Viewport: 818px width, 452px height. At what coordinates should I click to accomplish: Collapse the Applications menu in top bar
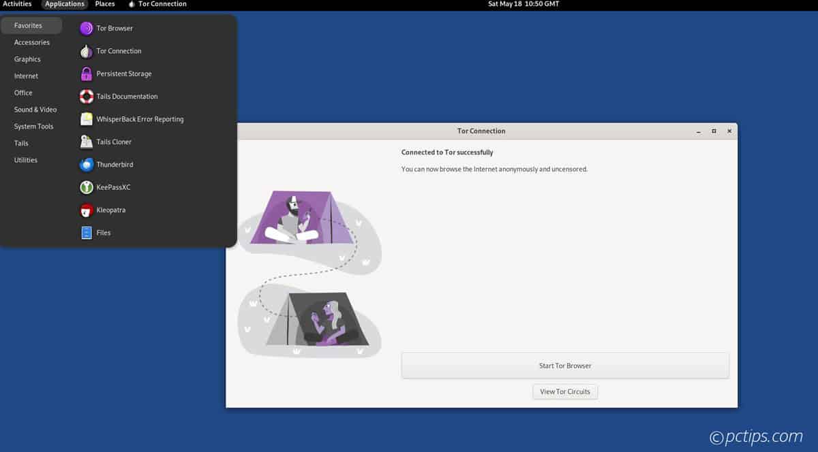(x=65, y=4)
